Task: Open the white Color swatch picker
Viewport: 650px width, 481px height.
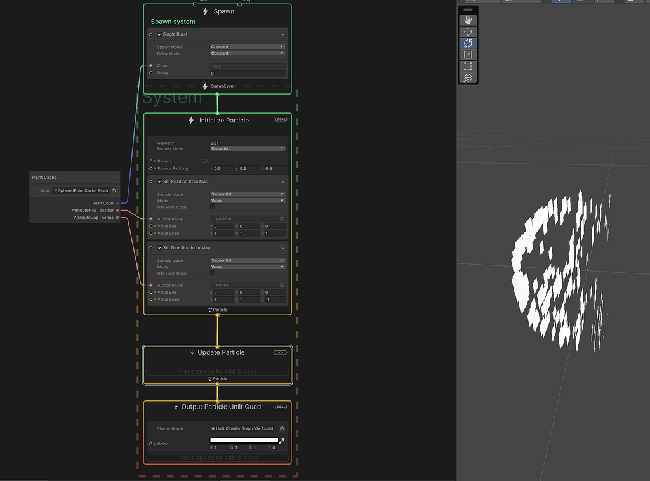Action: point(244,438)
